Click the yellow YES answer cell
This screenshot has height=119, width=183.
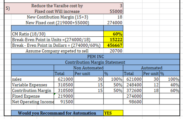(x=113, y=113)
